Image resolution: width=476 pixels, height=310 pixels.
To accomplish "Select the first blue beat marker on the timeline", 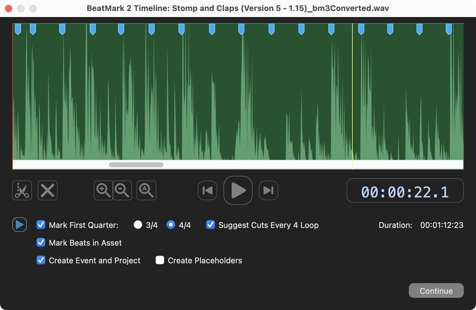I will coord(18,29).
